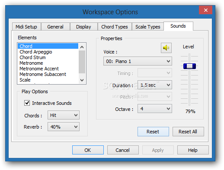Click the Elements list scroll down arrow
This screenshot has width=224, height=170.
[82, 80]
